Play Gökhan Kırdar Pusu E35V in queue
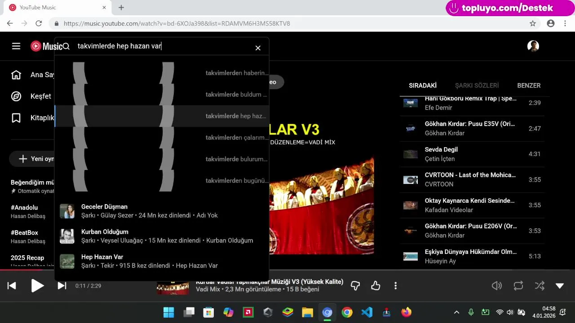 coord(472,129)
